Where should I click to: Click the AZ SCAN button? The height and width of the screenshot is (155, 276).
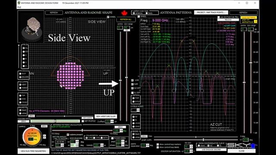tap(60, 142)
